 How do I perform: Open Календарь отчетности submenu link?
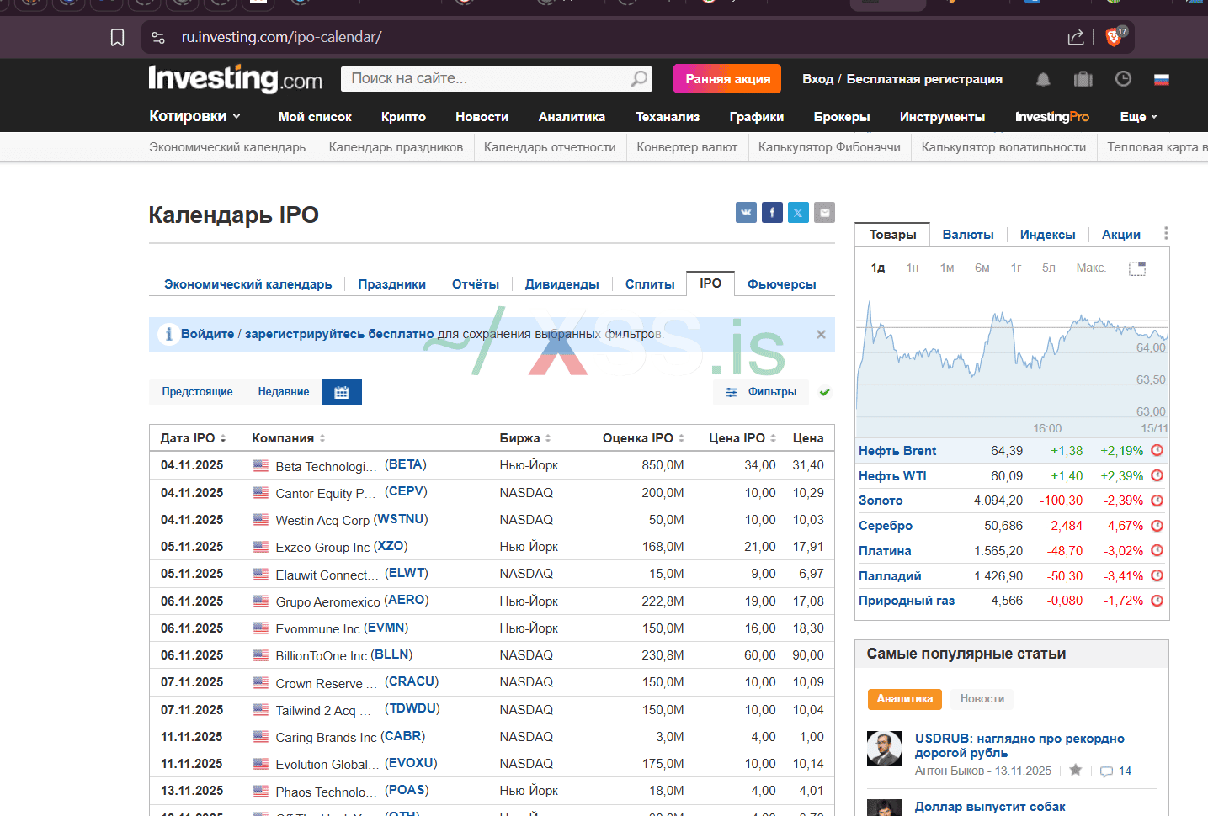tap(550, 147)
